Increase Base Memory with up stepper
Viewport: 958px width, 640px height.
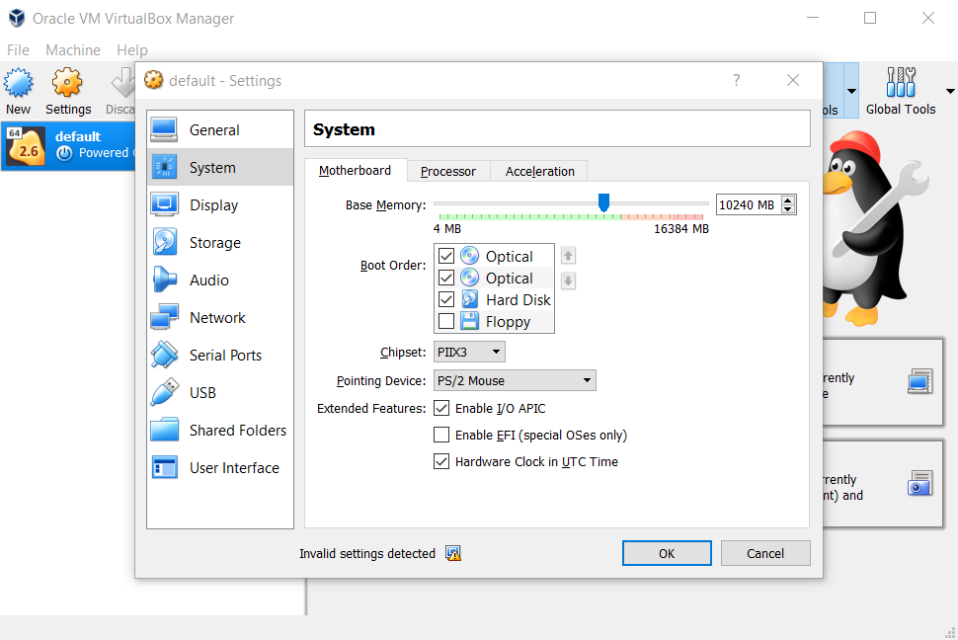(788, 200)
